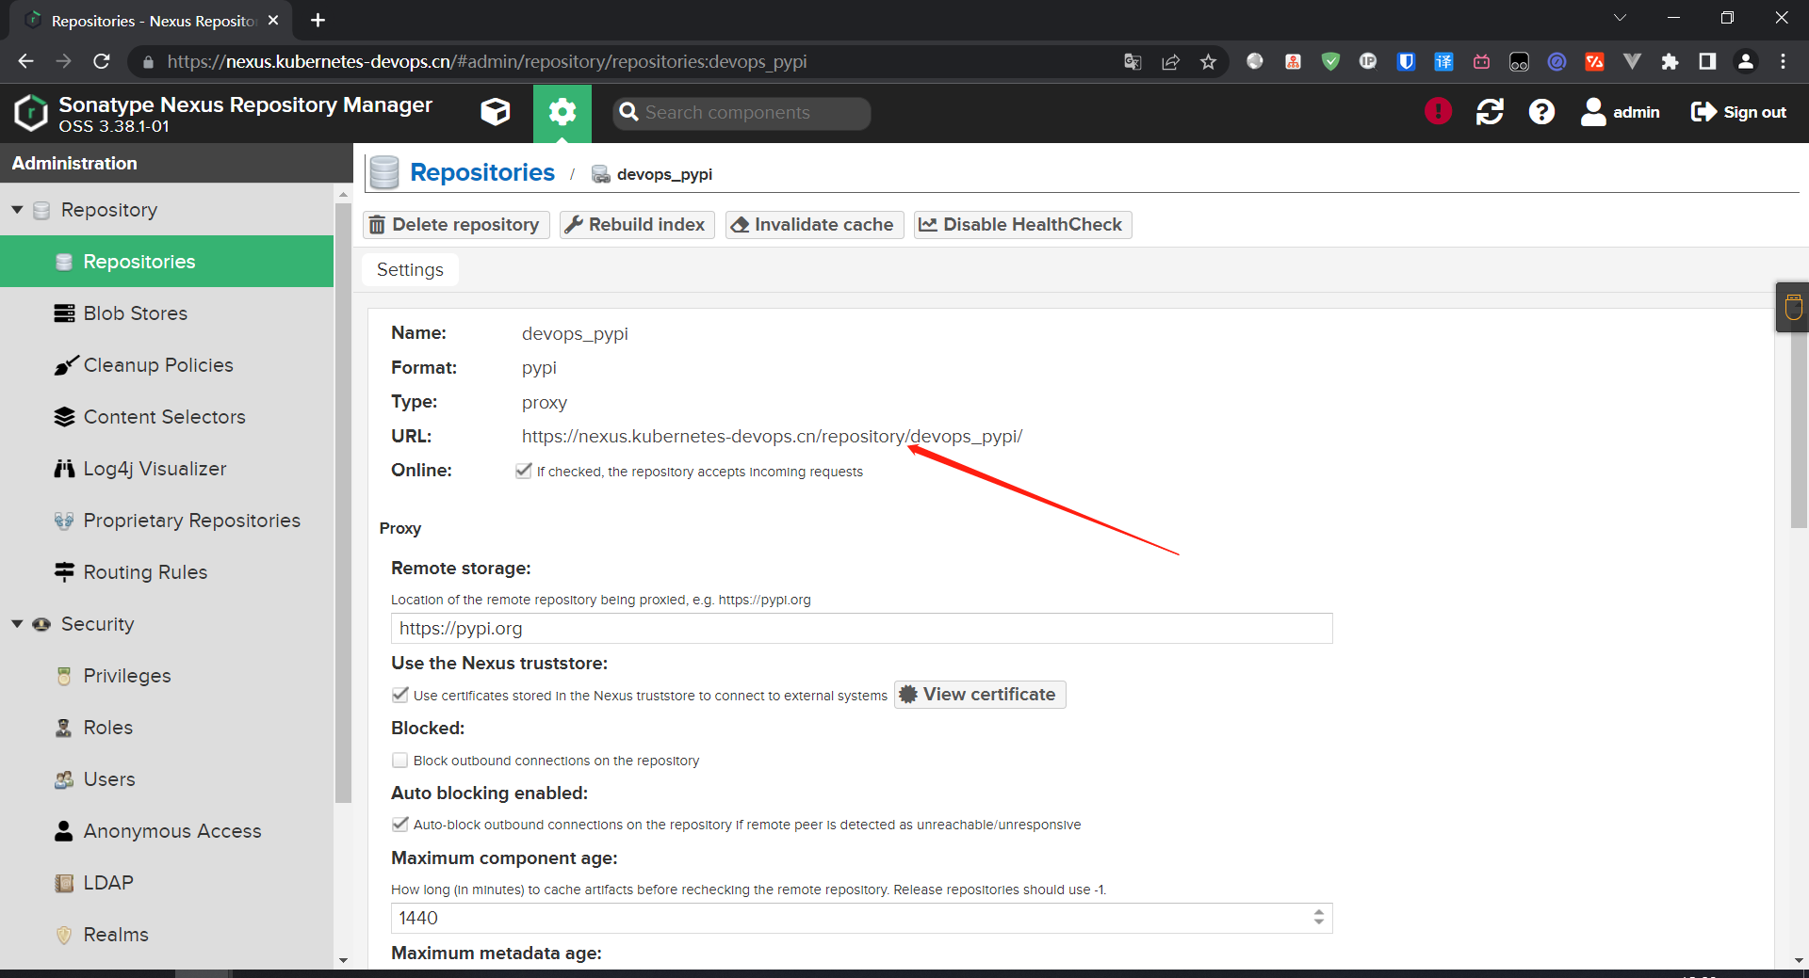Click the floating clipboard side icon
The width and height of the screenshot is (1809, 978).
pyautogui.click(x=1793, y=307)
